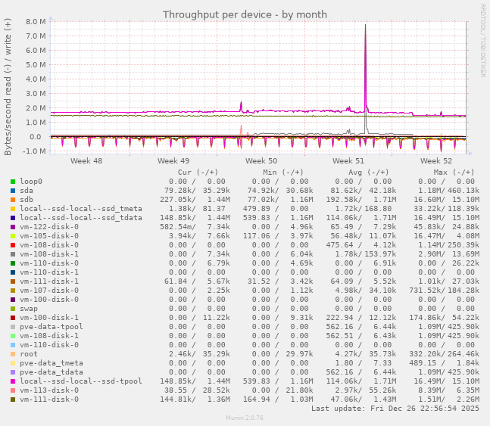
Task: Select the dark blue local--ssd-local--ssd_tdata swatch
Action: coord(13,218)
